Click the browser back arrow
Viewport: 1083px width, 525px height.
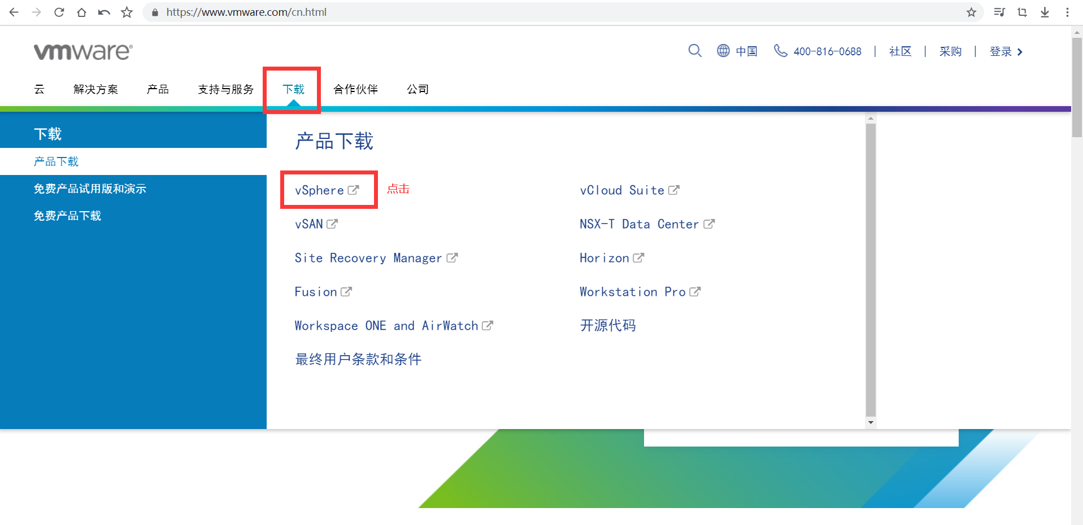[x=14, y=12]
